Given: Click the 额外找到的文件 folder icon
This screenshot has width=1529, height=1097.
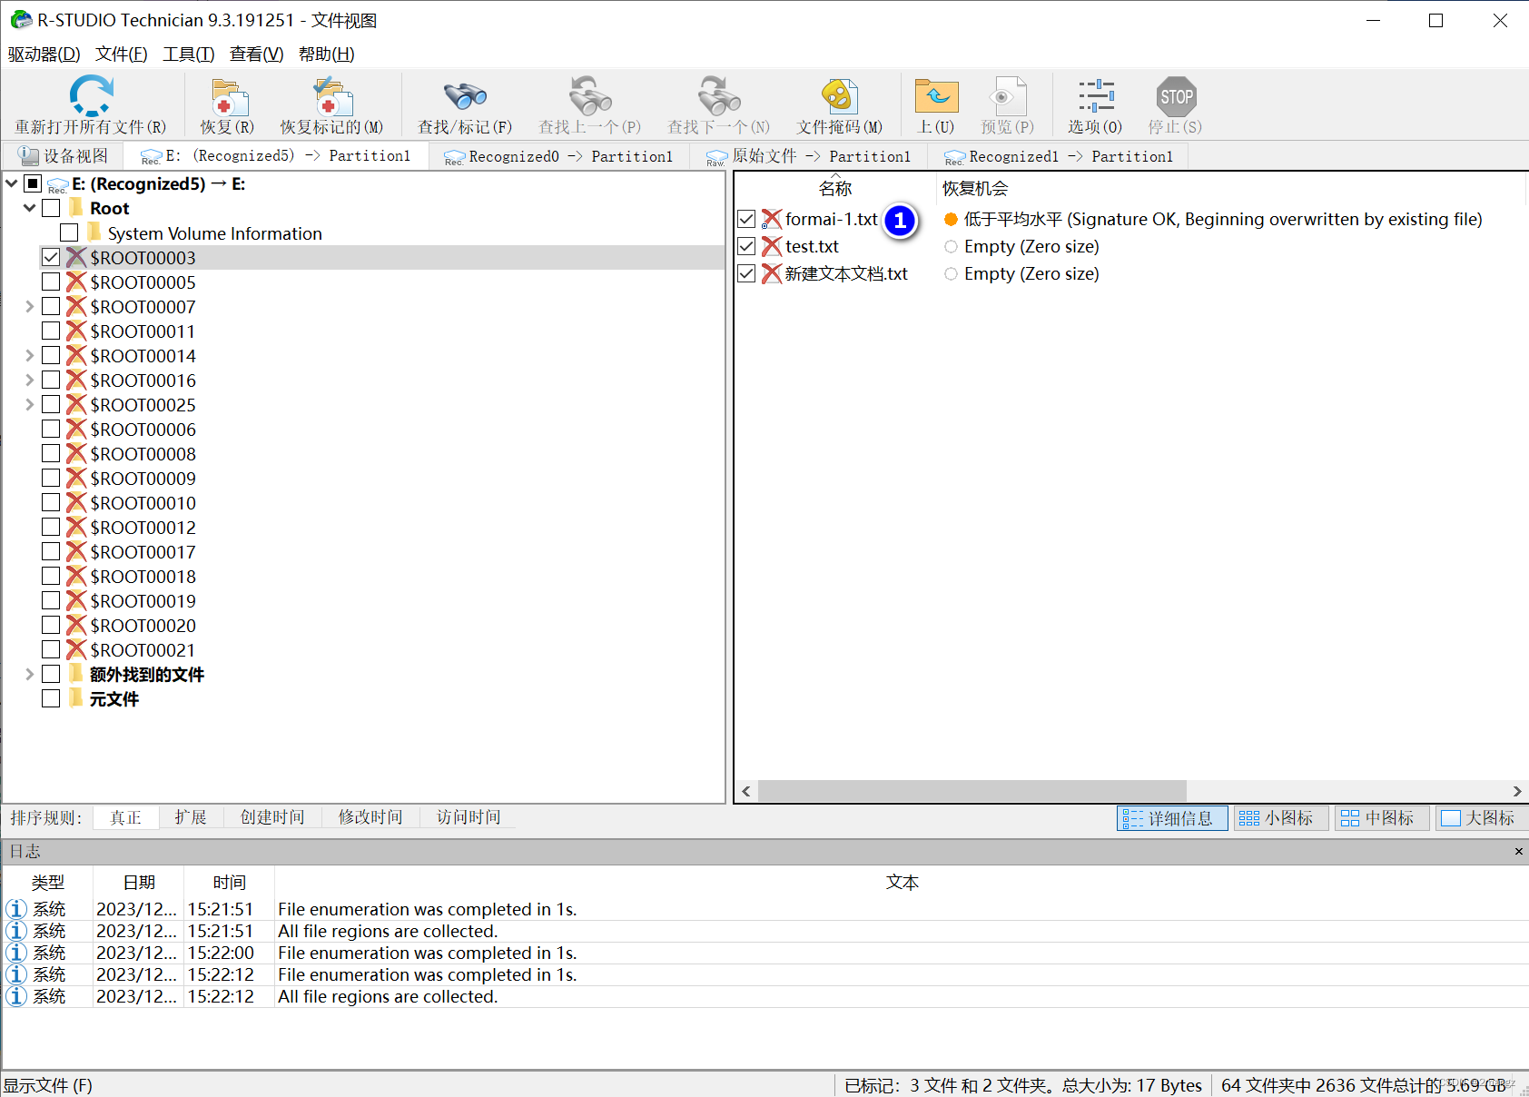Looking at the screenshot, I should point(76,674).
